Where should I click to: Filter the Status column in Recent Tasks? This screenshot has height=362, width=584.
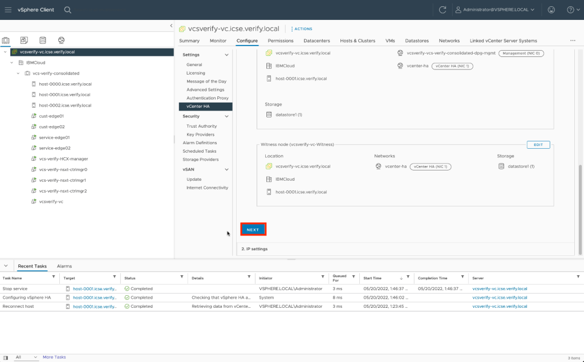tap(181, 277)
